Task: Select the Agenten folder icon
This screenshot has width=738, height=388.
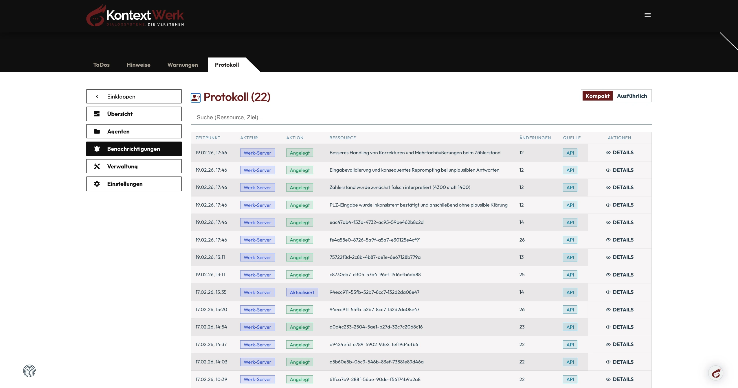Action: pyautogui.click(x=97, y=131)
